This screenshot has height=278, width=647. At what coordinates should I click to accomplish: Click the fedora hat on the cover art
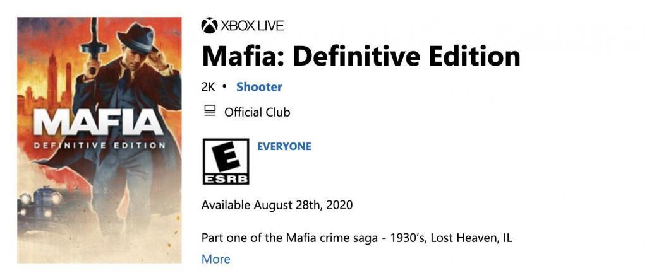(x=135, y=38)
